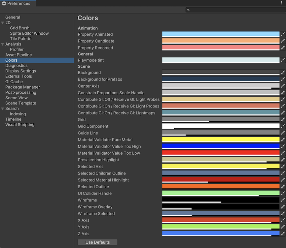Click the Selected Axis color field

coord(220,166)
